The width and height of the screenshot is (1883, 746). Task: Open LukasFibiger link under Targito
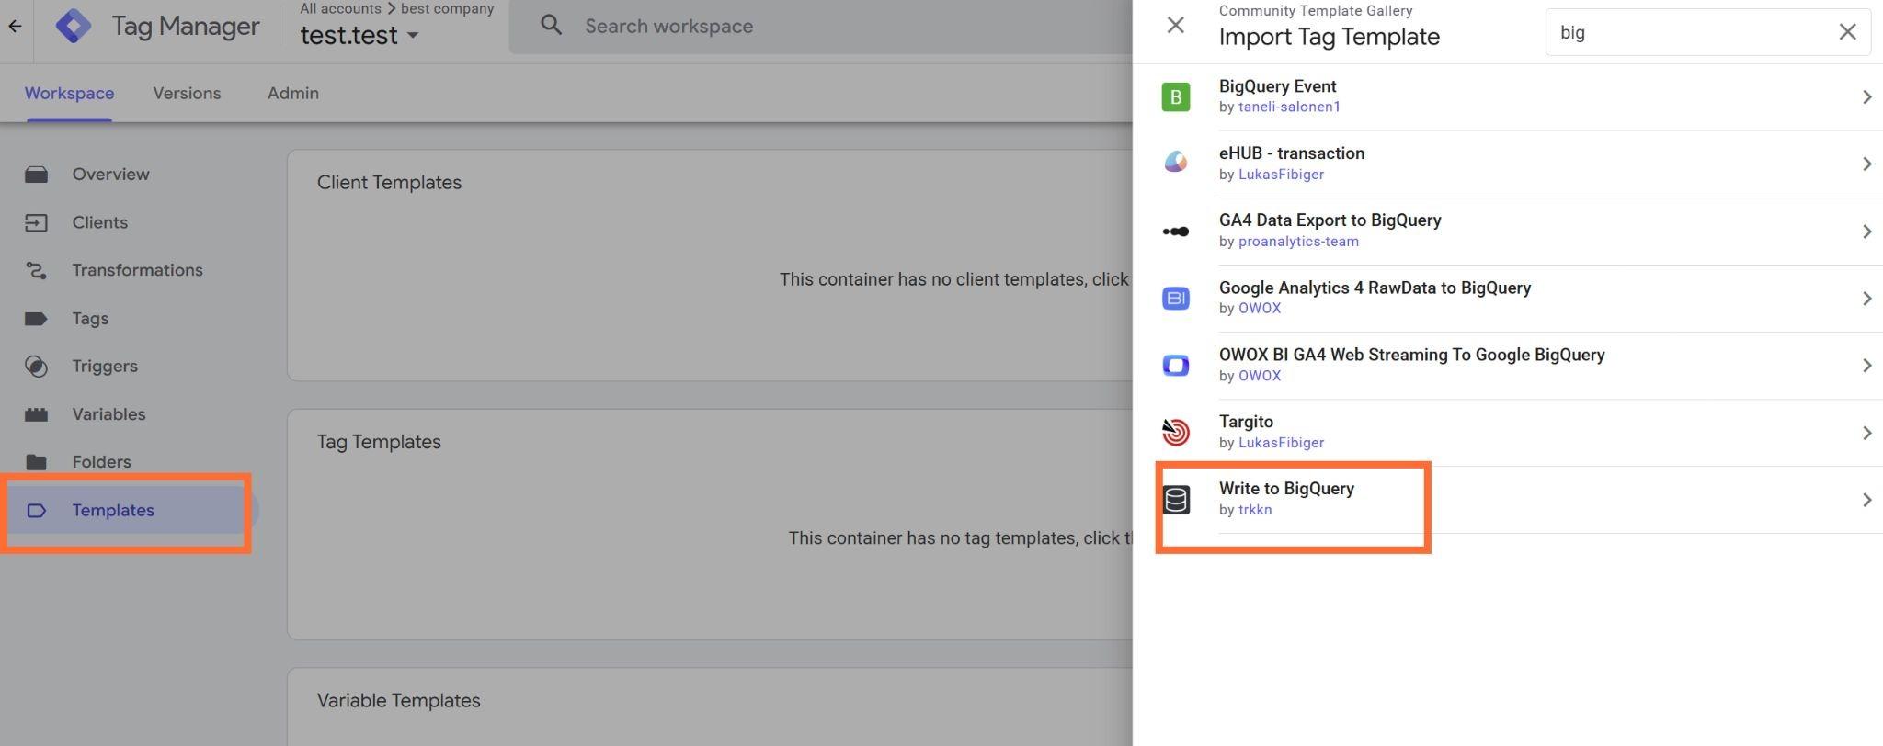point(1281,443)
